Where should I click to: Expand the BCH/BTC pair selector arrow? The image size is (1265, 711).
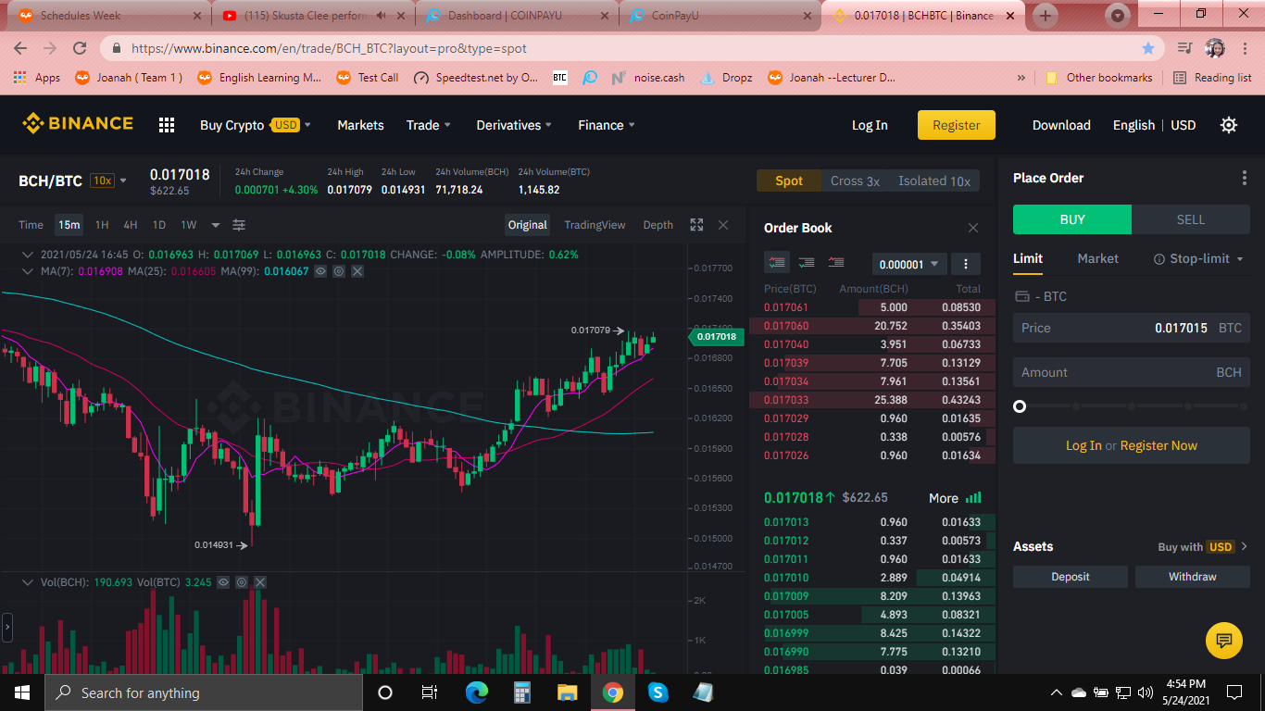(123, 181)
